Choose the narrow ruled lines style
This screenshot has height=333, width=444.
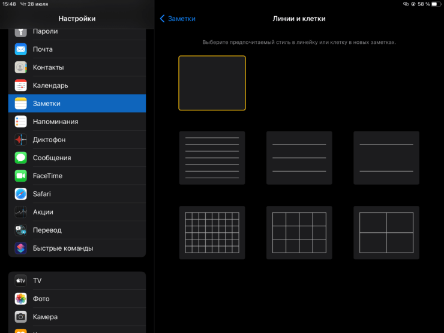pyautogui.click(x=212, y=158)
